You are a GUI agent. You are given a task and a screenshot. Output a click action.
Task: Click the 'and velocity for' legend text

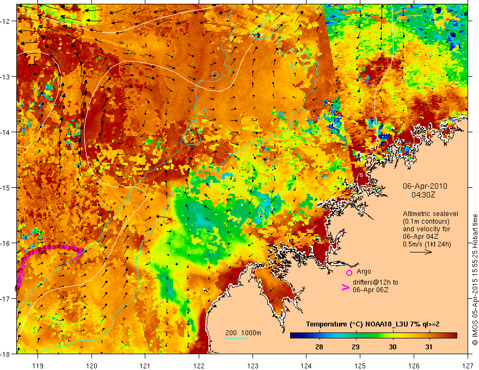[426, 229]
